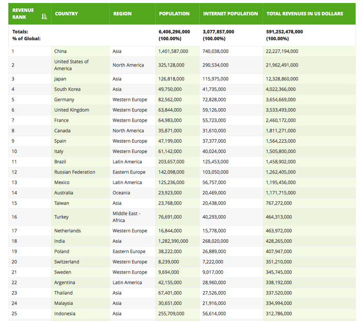Viewport: 361px width, 321px height.
Task: Select South Korea in the country column
Action: (67, 89)
